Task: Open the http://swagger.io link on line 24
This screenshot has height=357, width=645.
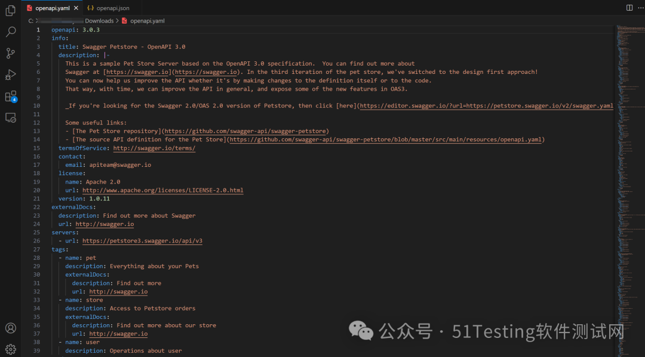Action: (x=105, y=224)
